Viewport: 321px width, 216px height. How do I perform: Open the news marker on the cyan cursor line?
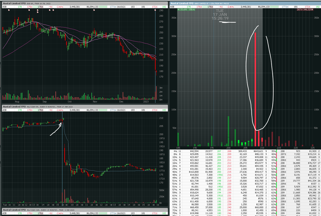[155, 10]
